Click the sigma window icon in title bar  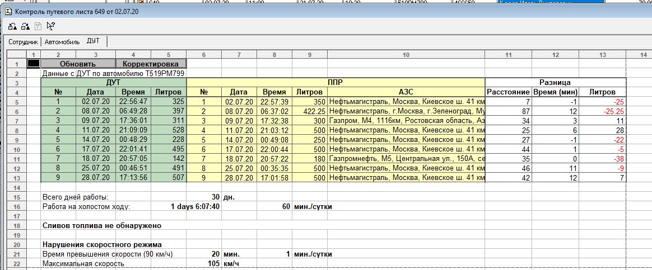(x=7, y=11)
